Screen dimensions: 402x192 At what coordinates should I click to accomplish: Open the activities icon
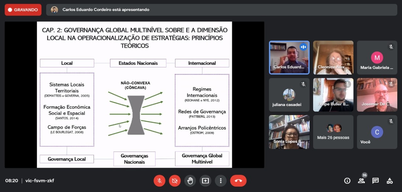389,181
